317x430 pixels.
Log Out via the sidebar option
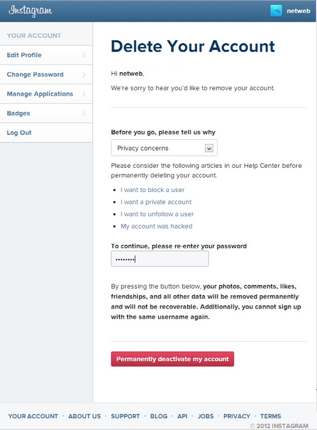point(20,132)
